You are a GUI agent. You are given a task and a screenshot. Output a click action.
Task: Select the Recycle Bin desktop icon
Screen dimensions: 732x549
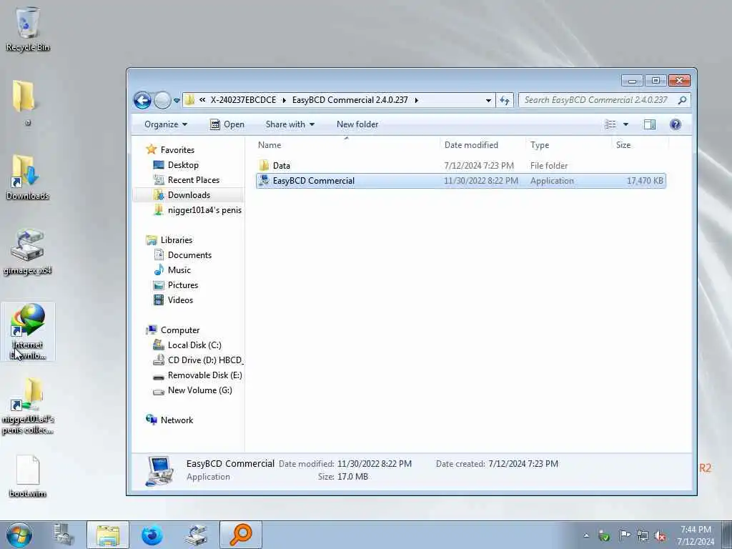(28, 29)
